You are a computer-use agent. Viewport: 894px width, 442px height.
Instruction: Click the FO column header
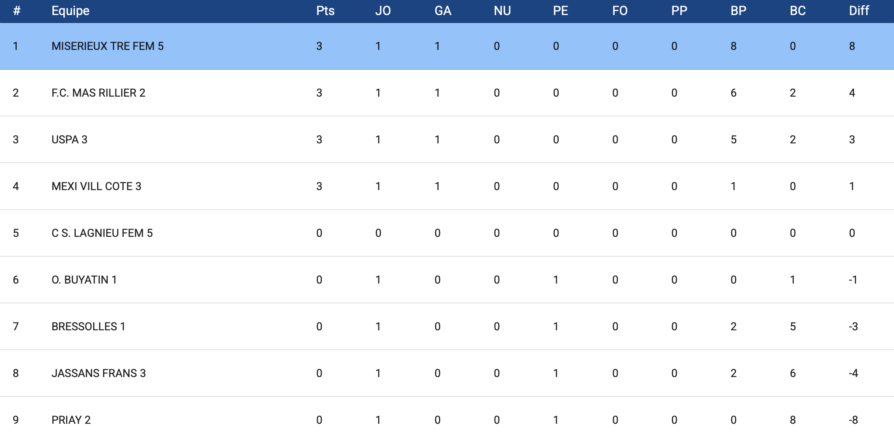point(620,11)
